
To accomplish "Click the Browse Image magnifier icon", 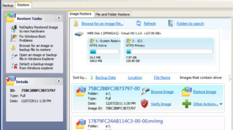I will [145, 91].
